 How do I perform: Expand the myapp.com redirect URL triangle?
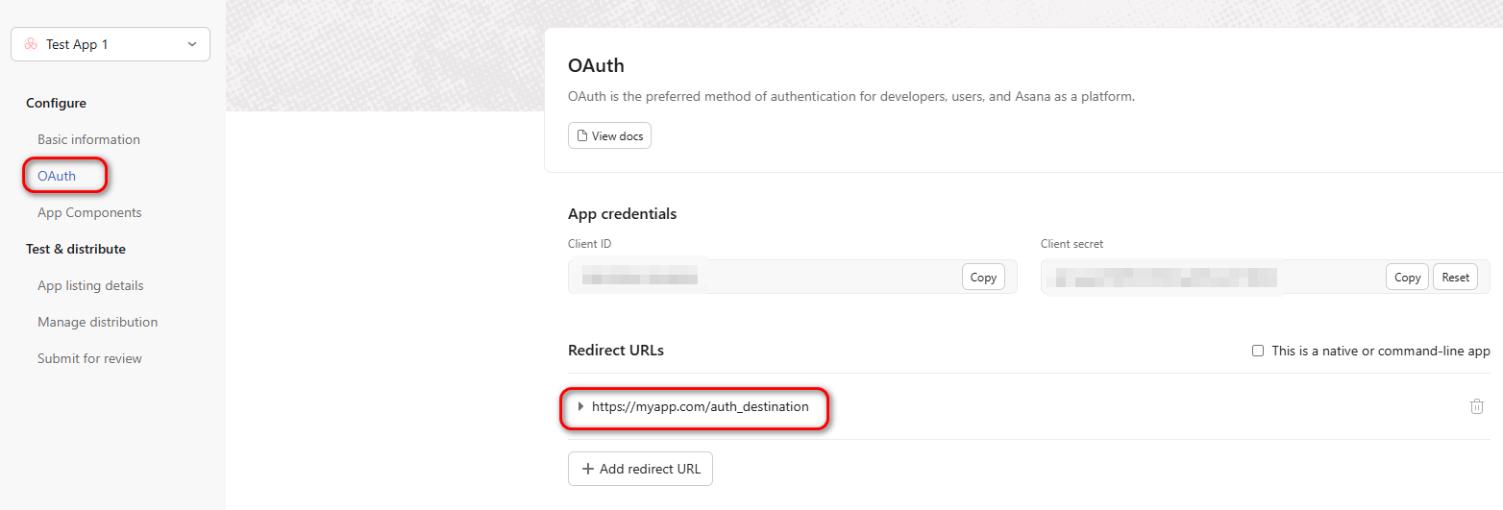(580, 406)
